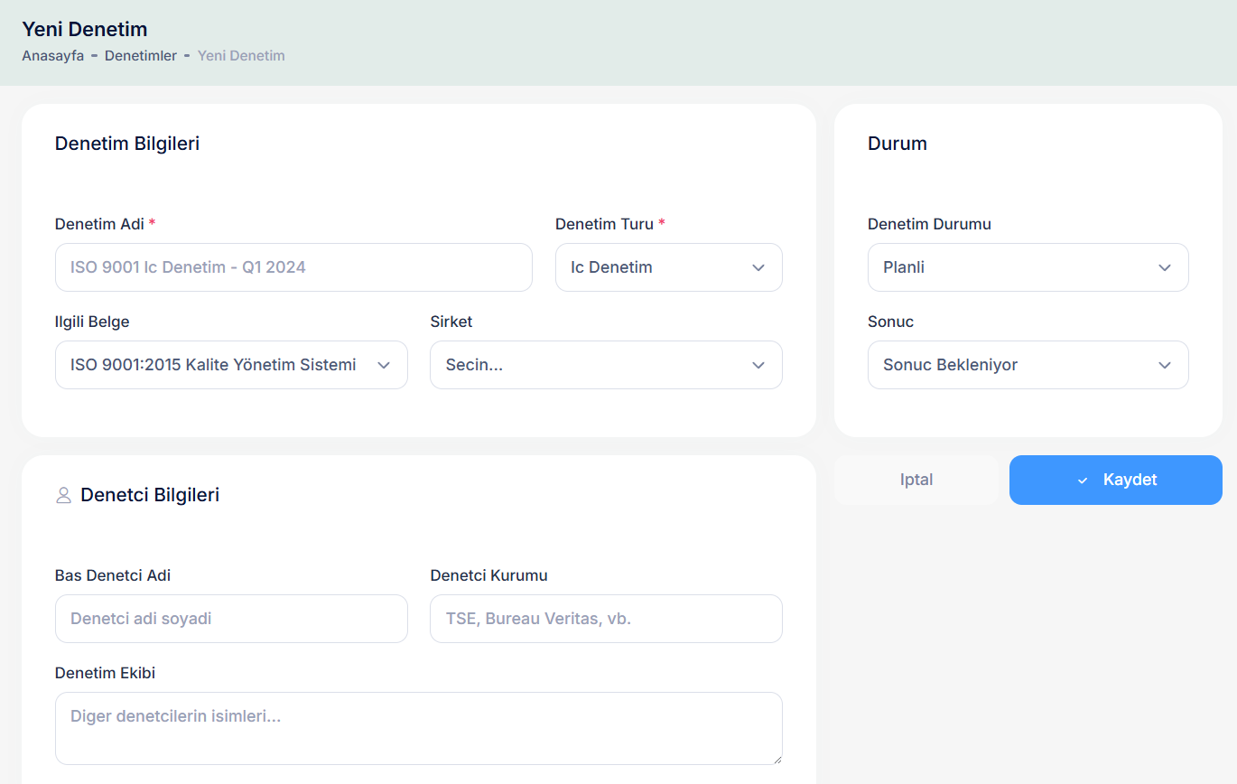The width and height of the screenshot is (1237, 784).
Task: Expand the Ilgili Belge dropdown
Action: click(230, 365)
